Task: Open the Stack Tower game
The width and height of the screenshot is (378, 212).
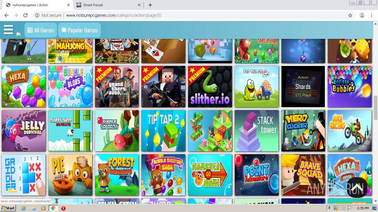Action: (x=257, y=131)
